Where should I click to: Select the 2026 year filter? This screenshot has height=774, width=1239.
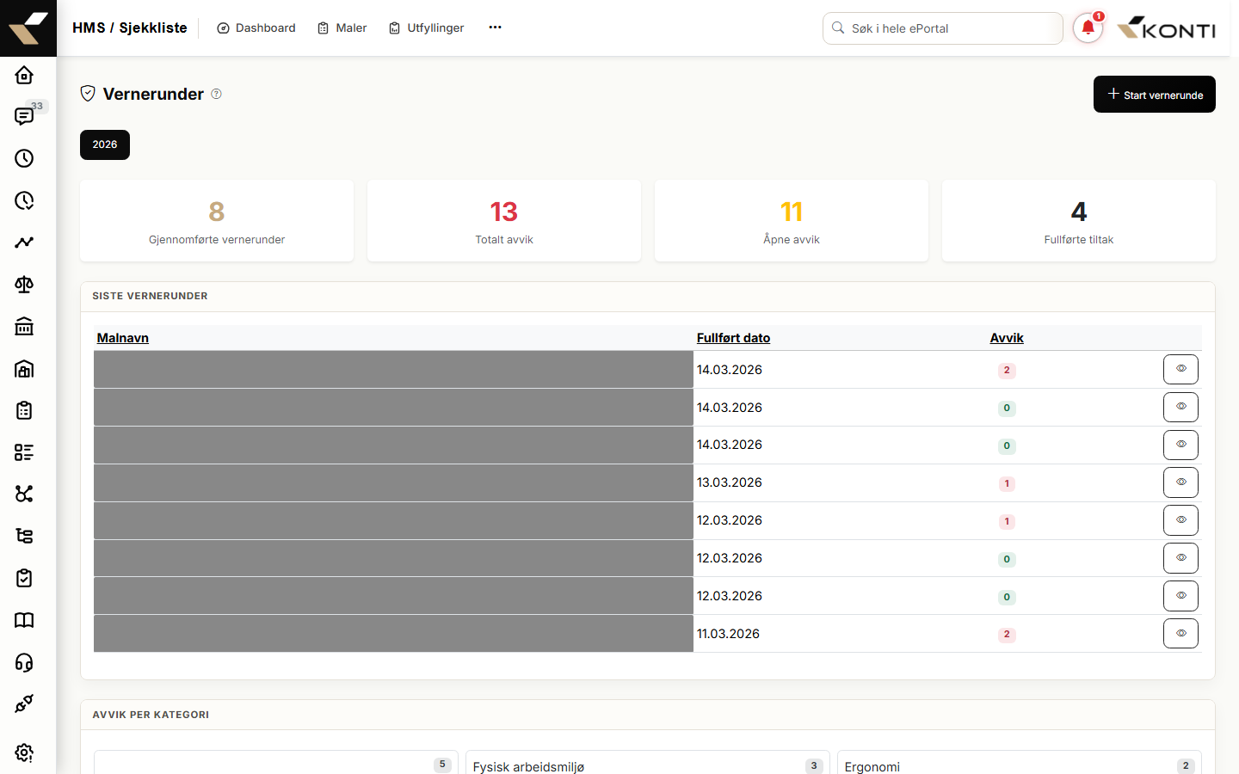(x=105, y=144)
